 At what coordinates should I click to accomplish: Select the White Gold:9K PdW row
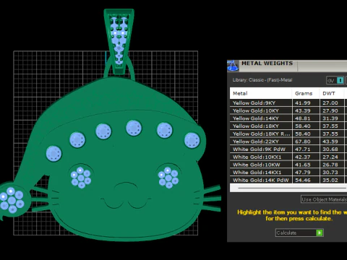(288, 149)
